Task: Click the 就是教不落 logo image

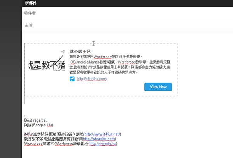Action: tap(47, 62)
